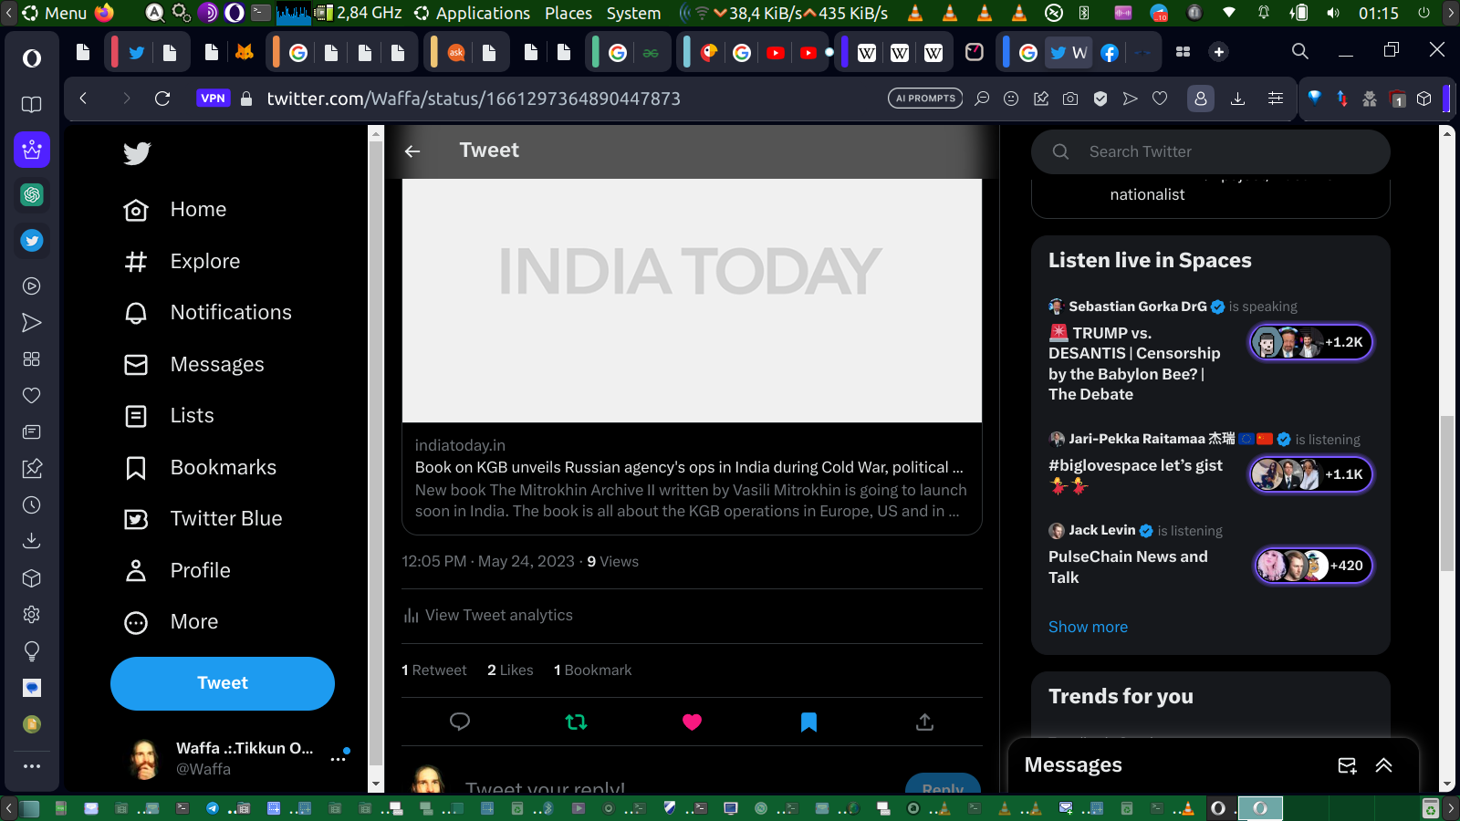Open the tab islands menu button
The image size is (1460, 821).
[1184, 52]
